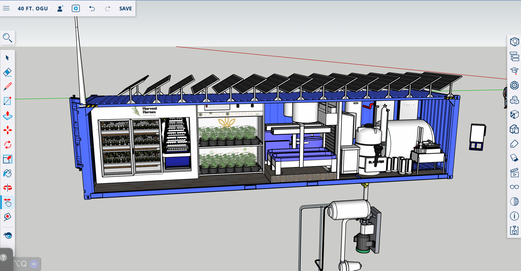Undo the last action

(x=92, y=9)
